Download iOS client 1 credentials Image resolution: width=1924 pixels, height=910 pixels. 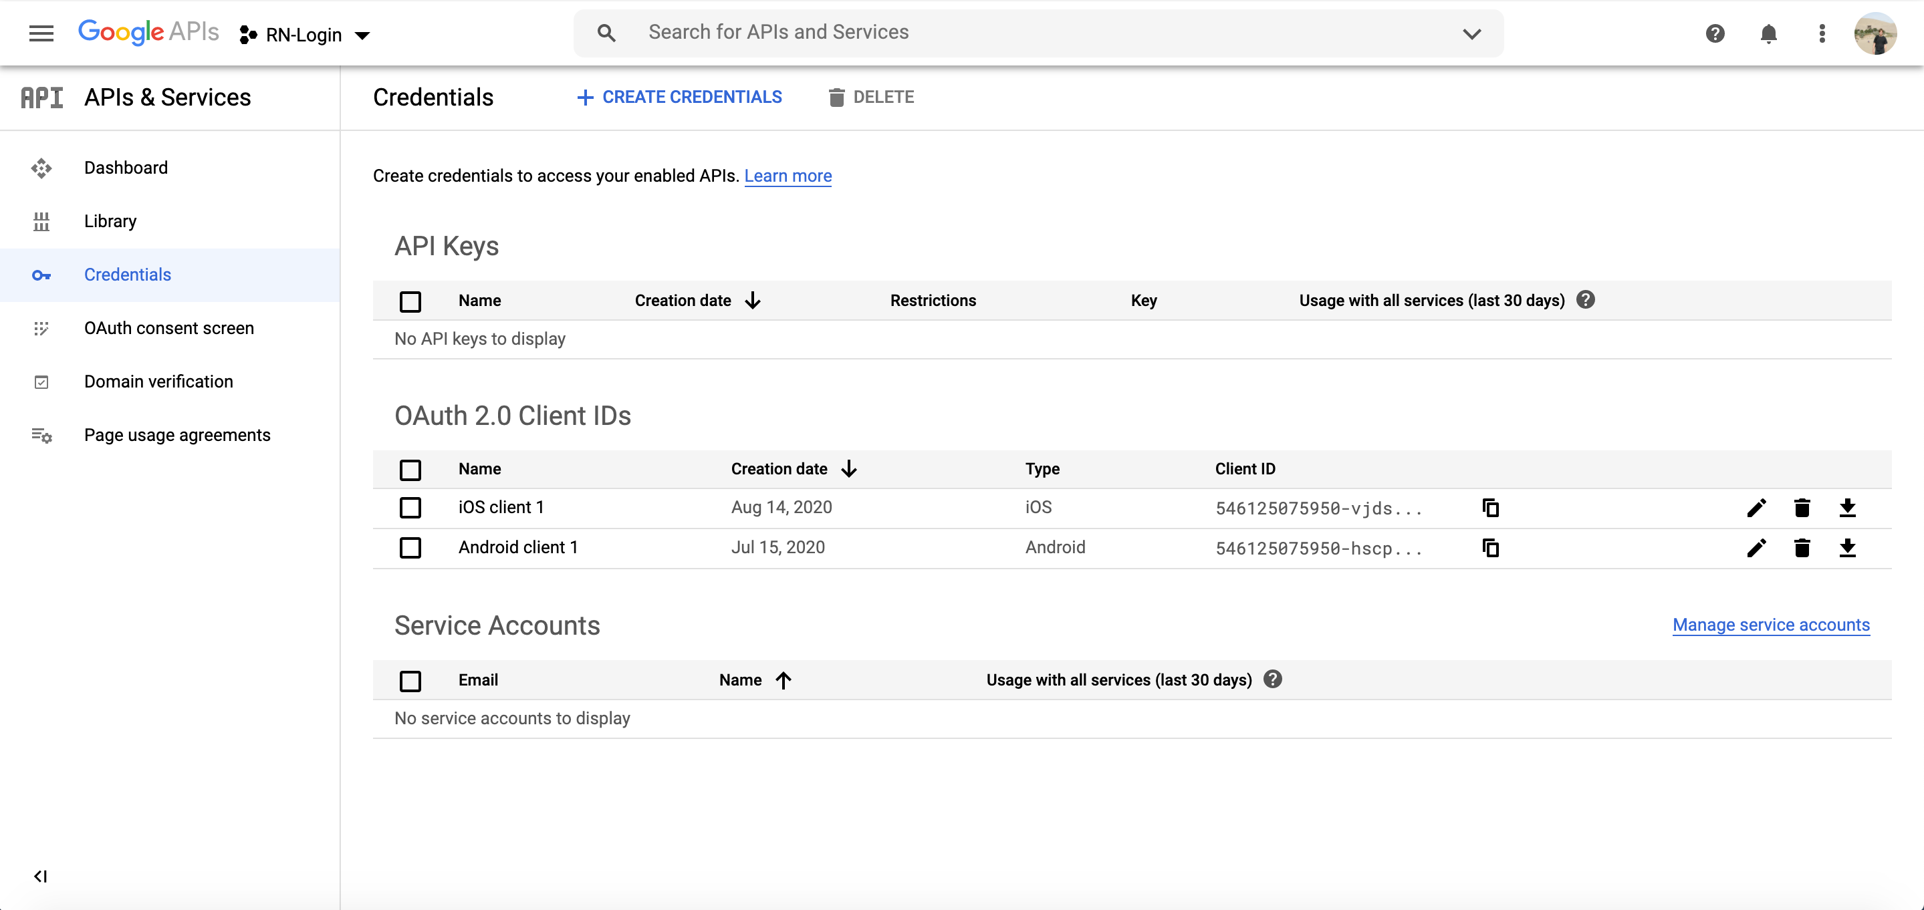click(1848, 508)
